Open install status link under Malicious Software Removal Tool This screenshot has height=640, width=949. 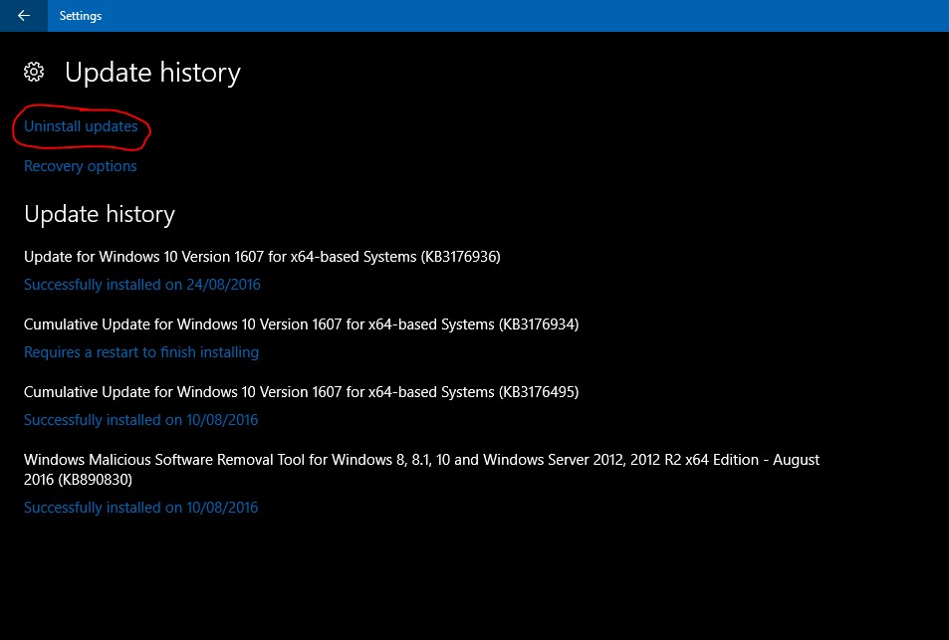coord(141,508)
